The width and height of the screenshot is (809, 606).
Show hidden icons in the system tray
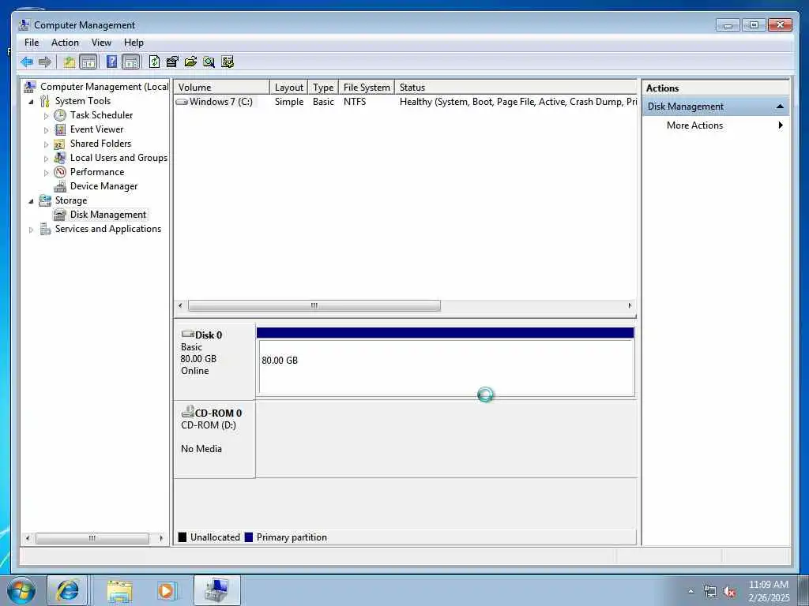(690, 592)
